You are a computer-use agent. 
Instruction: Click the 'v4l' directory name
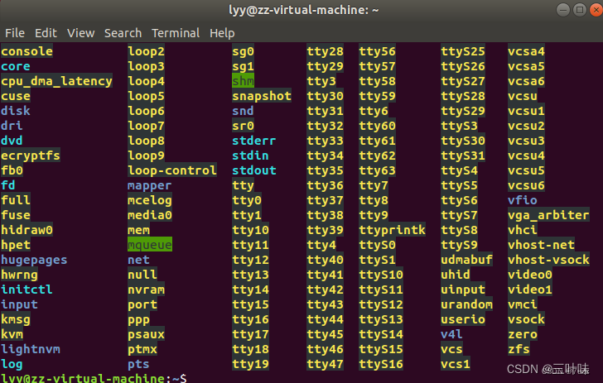tap(452, 334)
